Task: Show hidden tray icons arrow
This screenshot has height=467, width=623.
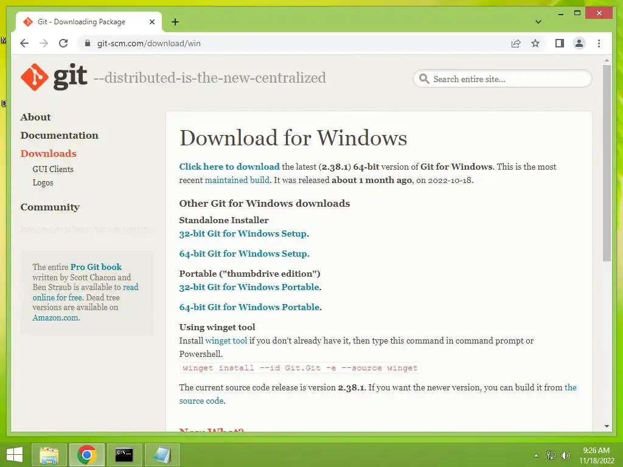Action: pyautogui.click(x=536, y=455)
